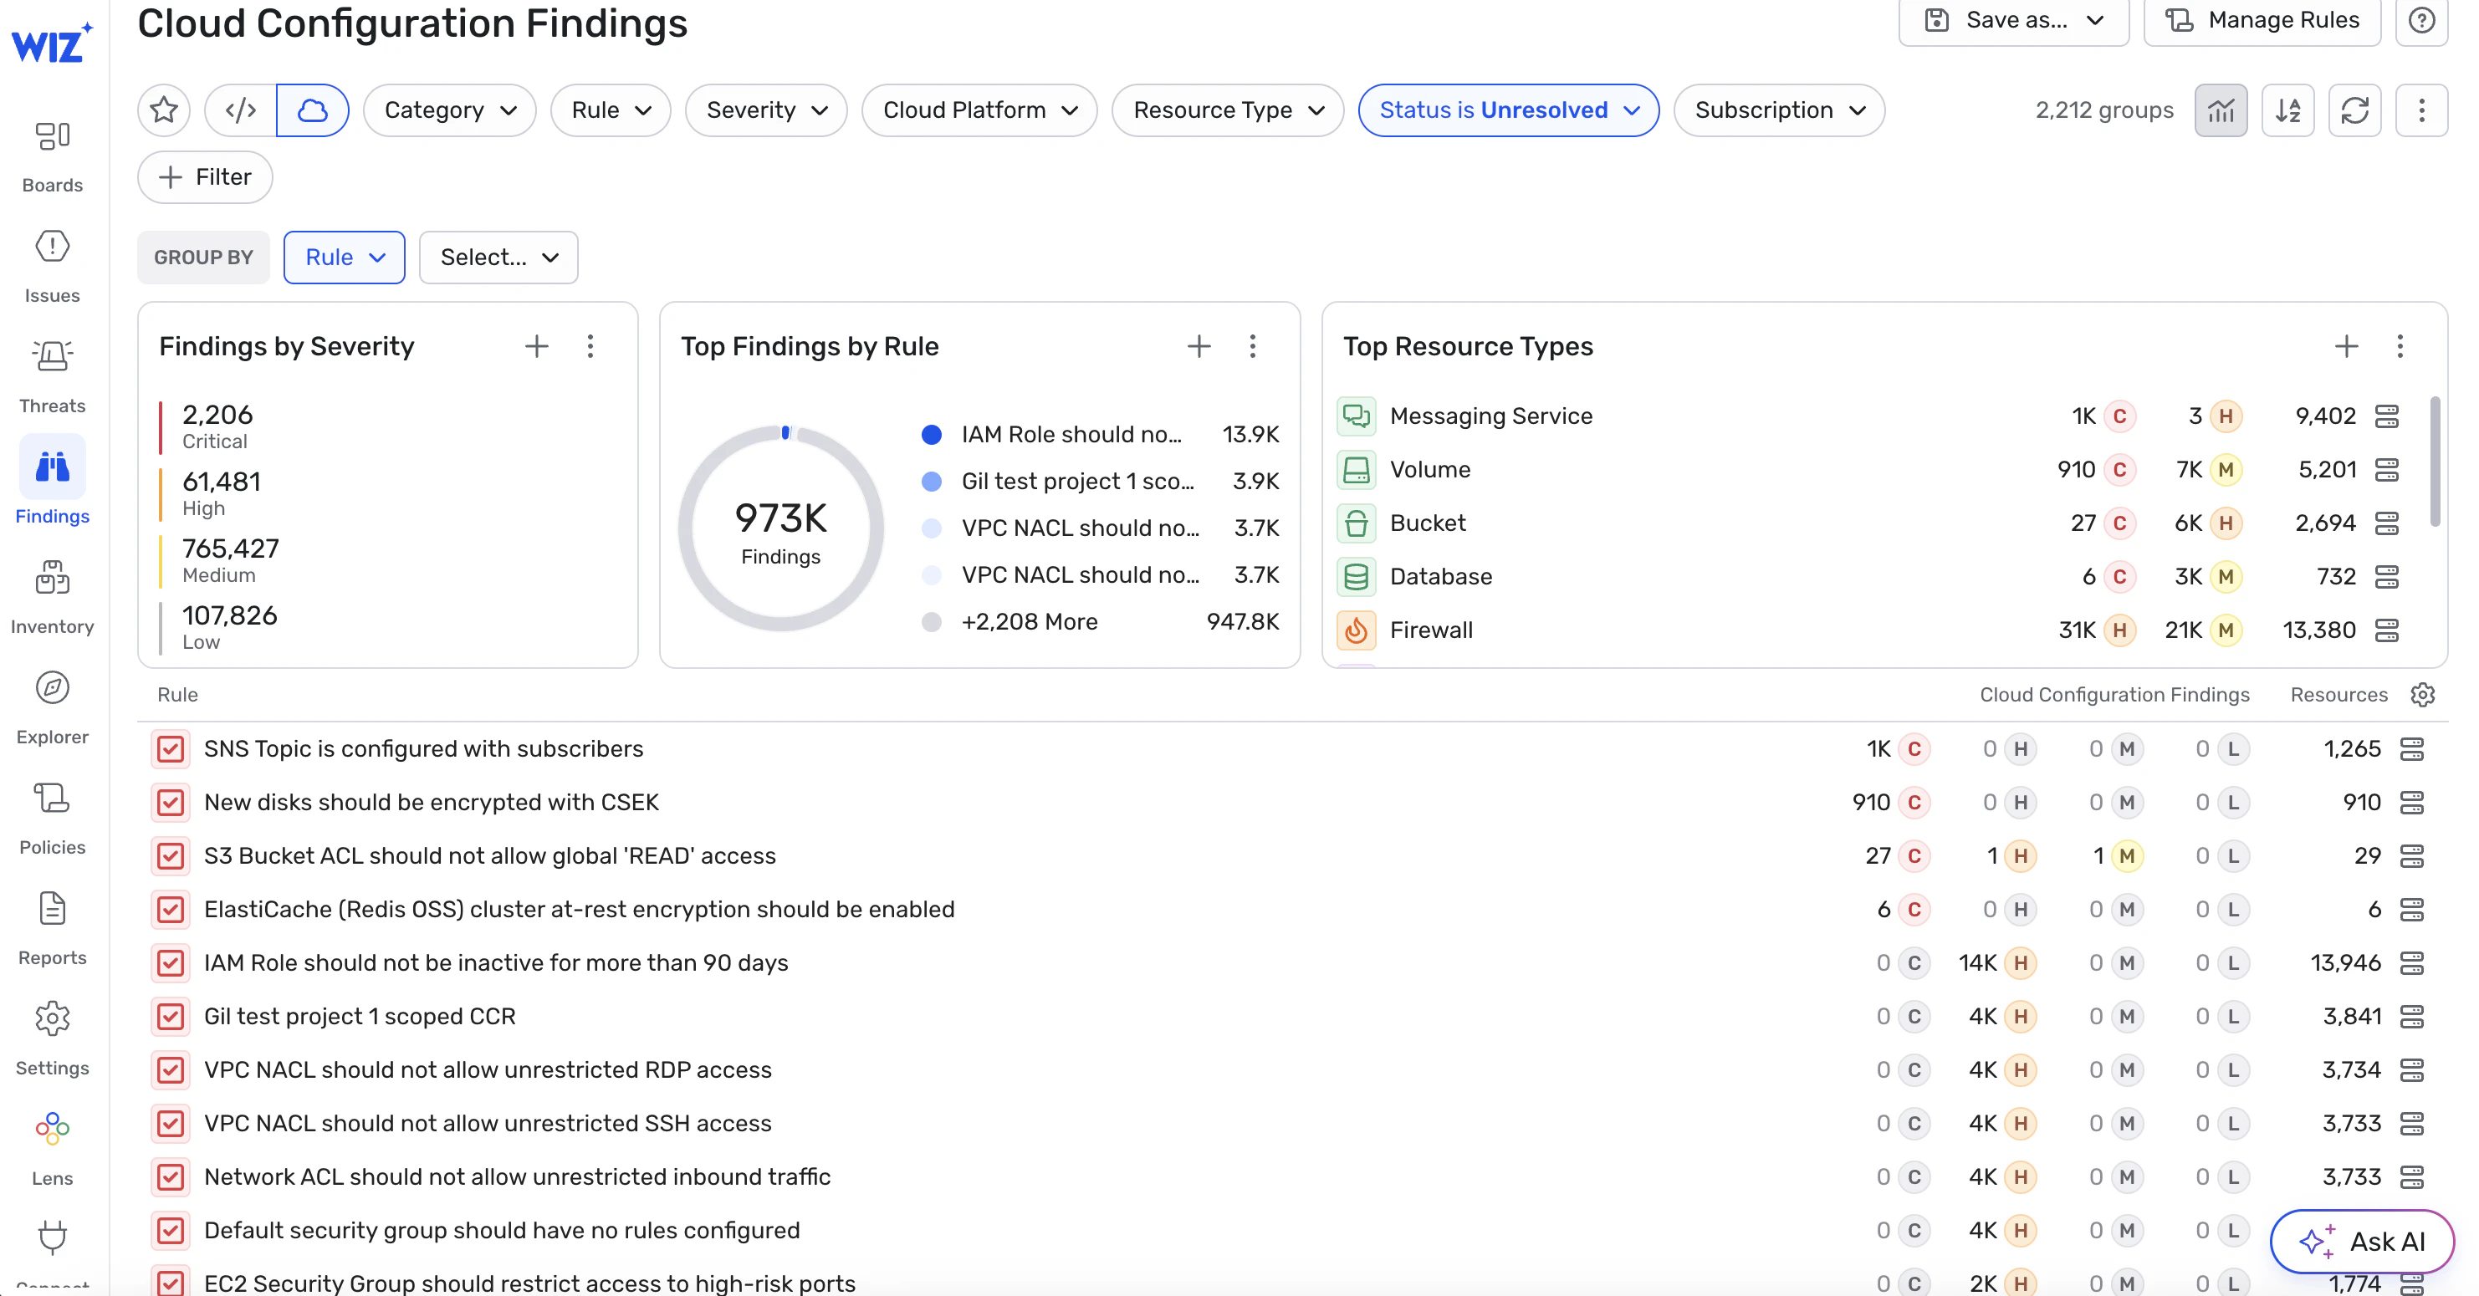2479x1296 pixels.
Task: Switch to code view icon
Action: [241, 110]
